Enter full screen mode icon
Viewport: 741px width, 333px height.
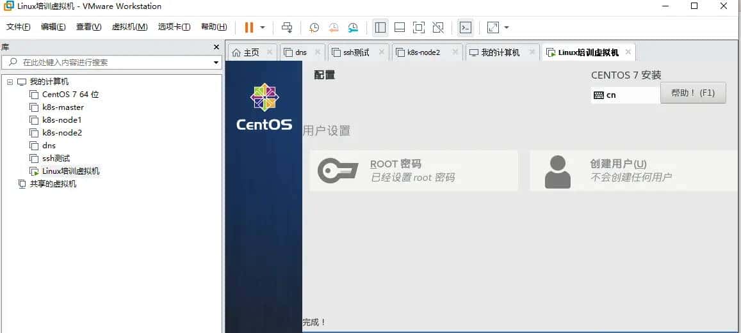[x=419, y=27]
